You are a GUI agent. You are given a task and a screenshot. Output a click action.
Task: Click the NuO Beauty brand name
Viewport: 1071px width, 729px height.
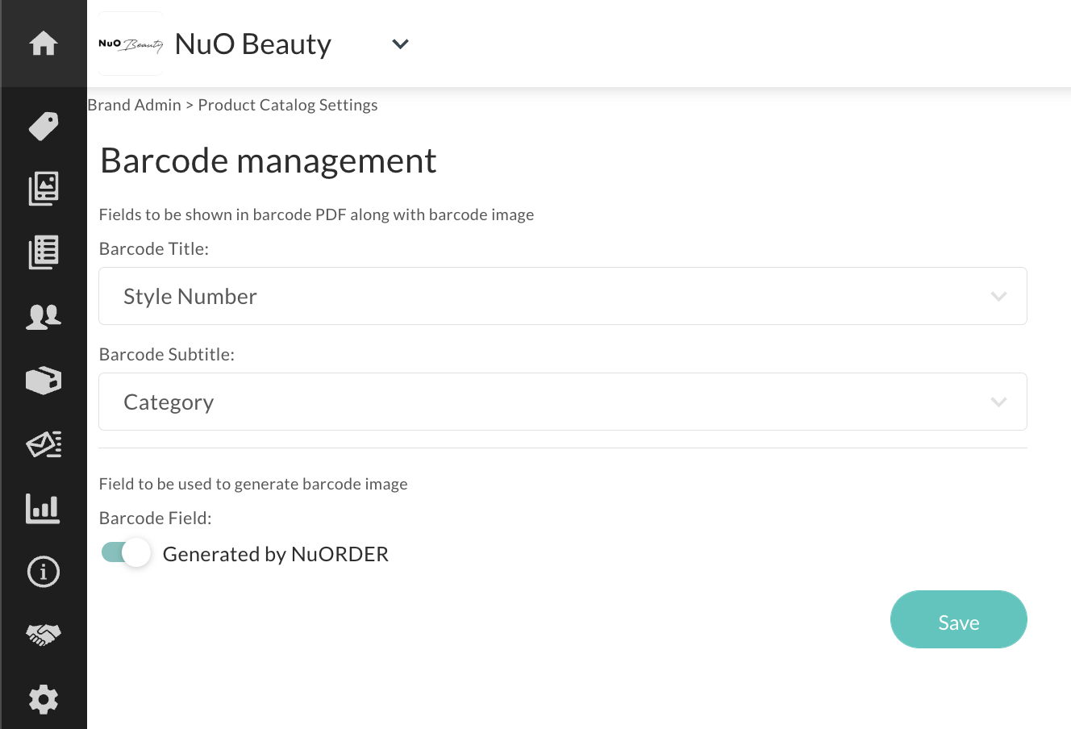pos(252,44)
